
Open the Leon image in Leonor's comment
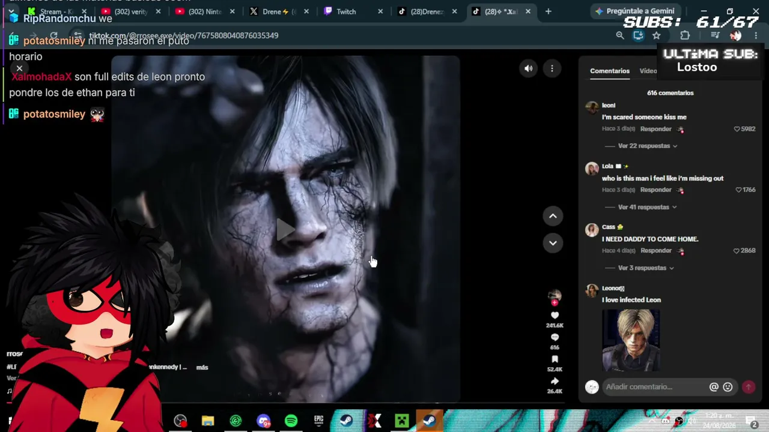pyautogui.click(x=631, y=340)
